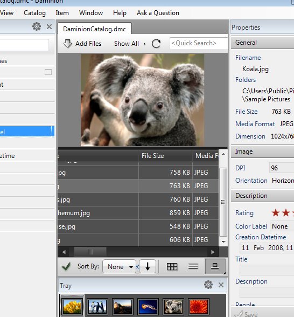Switch to filmstrip preview view
The image size is (294, 317).
(215, 266)
